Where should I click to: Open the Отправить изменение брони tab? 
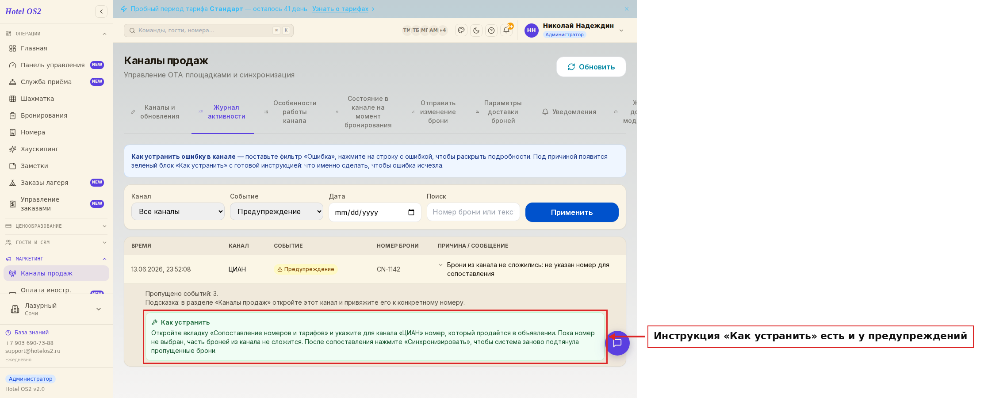(x=434, y=112)
